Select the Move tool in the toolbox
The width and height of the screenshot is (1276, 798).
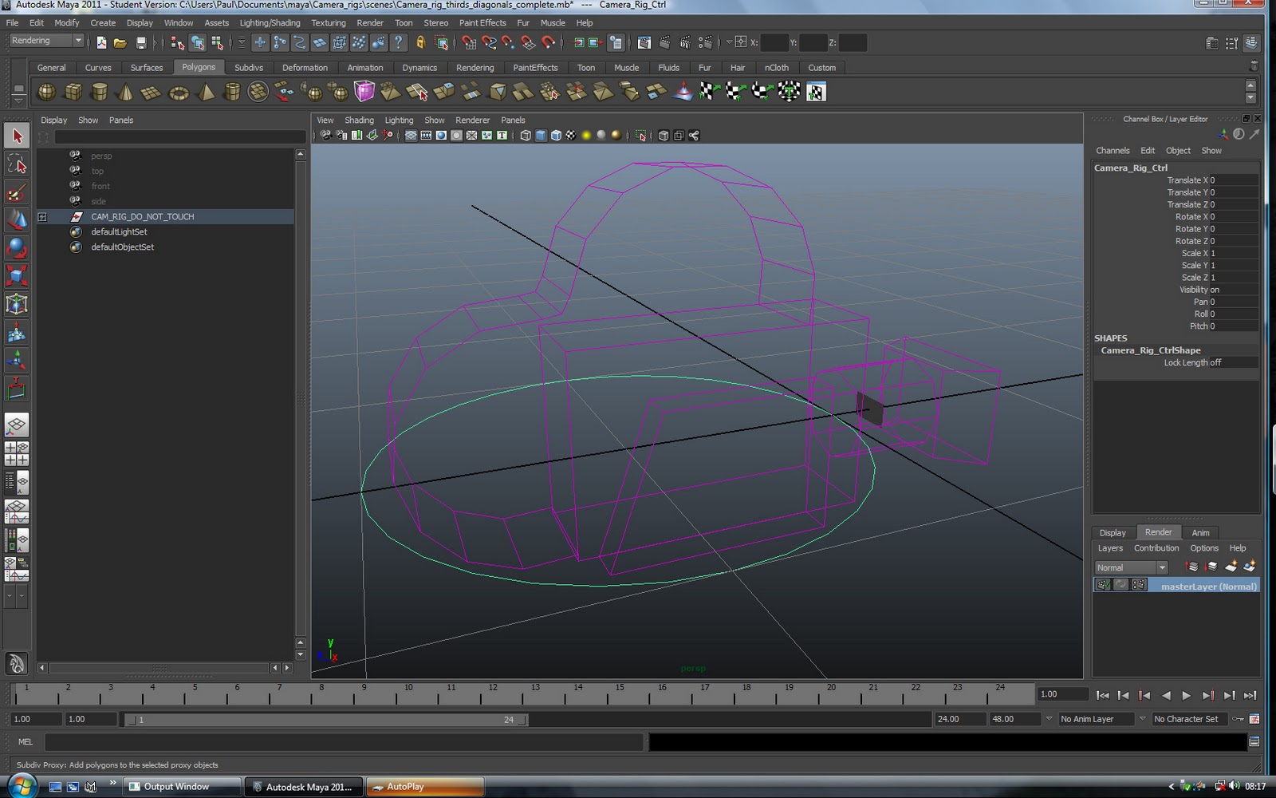17,220
